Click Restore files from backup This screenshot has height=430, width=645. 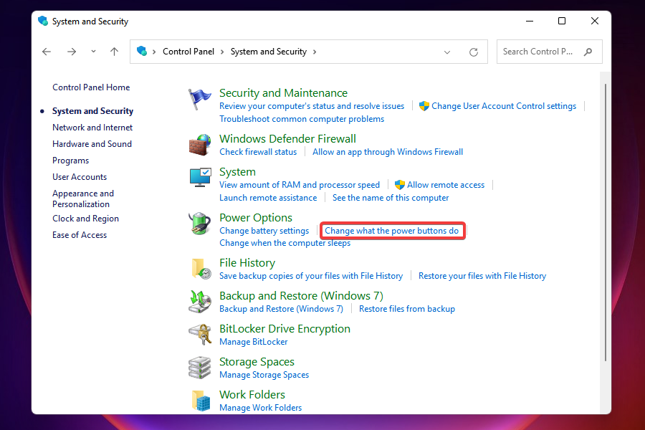pyautogui.click(x=407, y=309)
